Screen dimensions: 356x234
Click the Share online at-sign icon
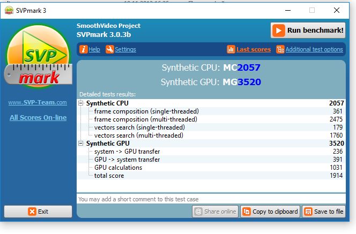tap(198, 212)
